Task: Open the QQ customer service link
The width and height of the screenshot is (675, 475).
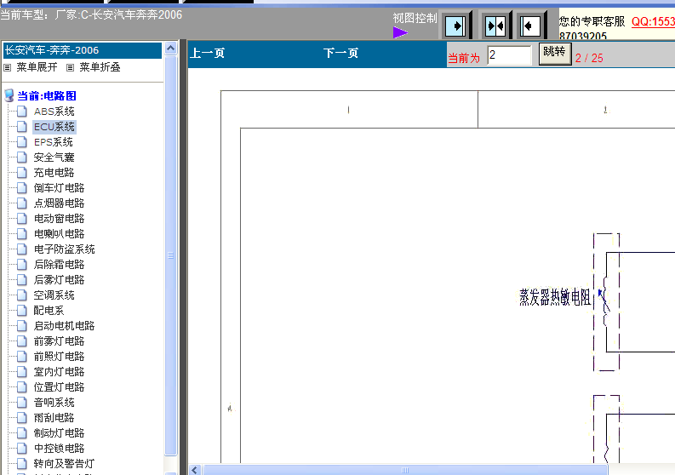Action: click(653, 21)
